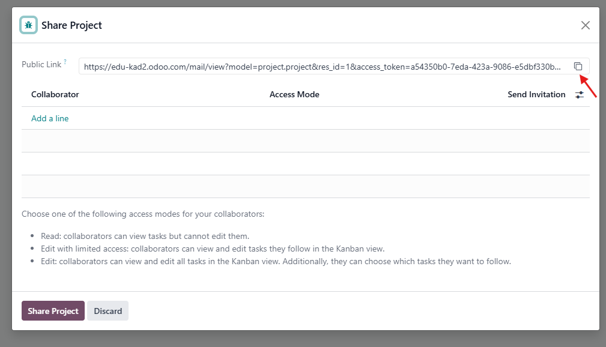Click the Share Project dialog title
606x347 pixels.
71,25
